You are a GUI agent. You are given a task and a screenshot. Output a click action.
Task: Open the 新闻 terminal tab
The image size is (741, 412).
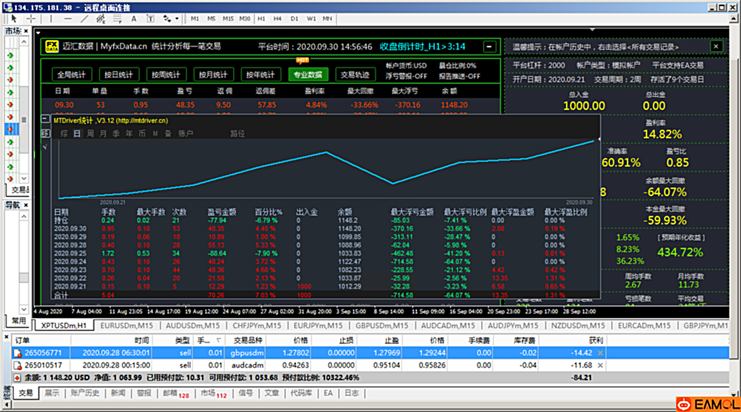coord(118,393)
